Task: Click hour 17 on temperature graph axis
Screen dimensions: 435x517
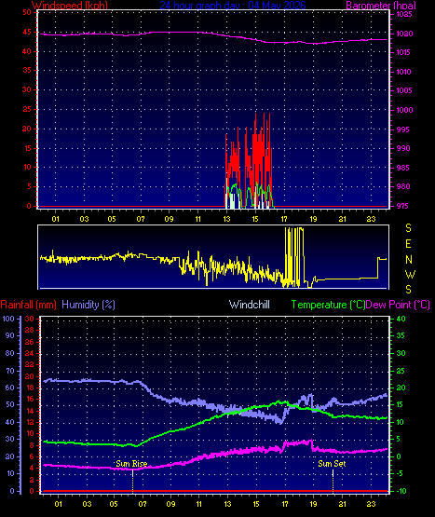Action: coord(285,504)
